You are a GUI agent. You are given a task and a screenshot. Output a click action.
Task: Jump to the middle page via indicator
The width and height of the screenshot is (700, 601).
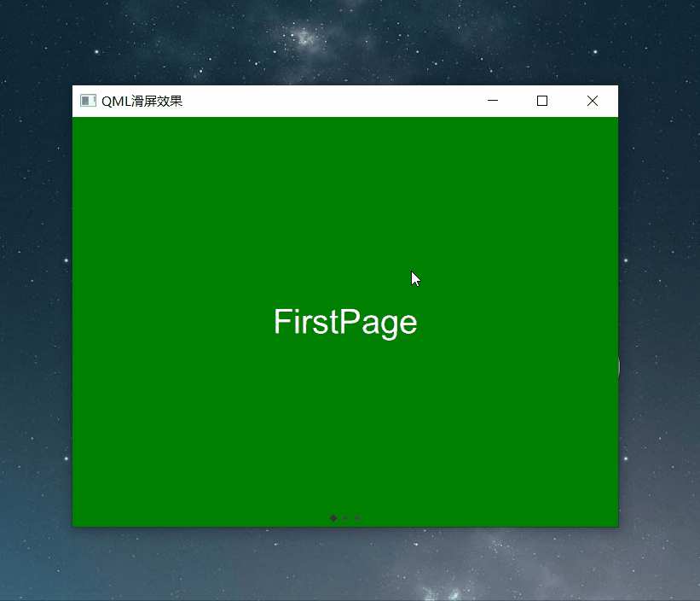(x=345, y=518)
